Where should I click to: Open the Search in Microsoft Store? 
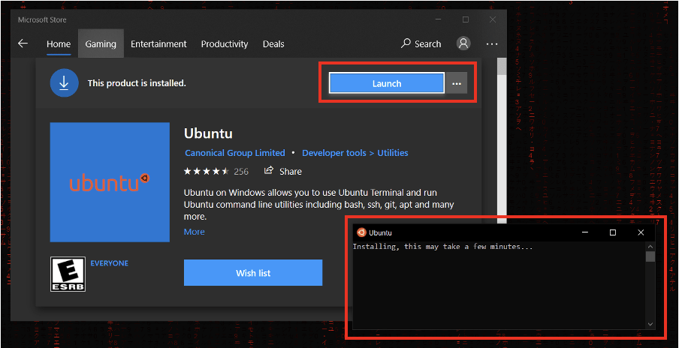(421, 43)
